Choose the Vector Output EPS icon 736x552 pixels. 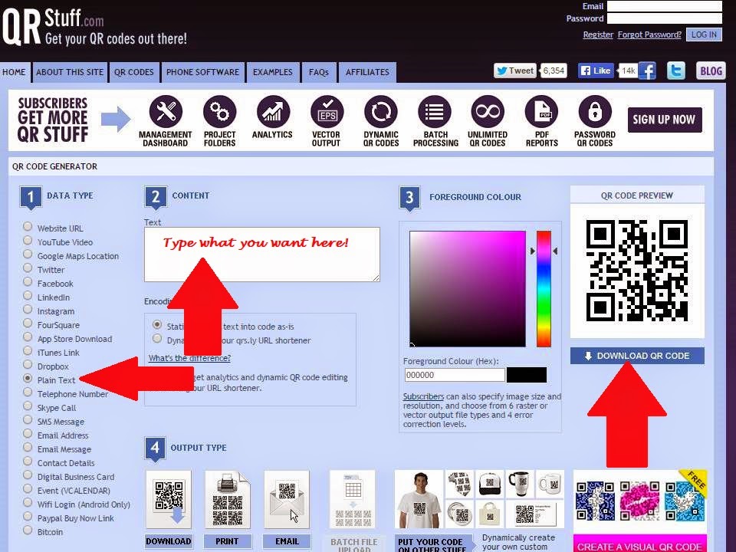[327, 112]
